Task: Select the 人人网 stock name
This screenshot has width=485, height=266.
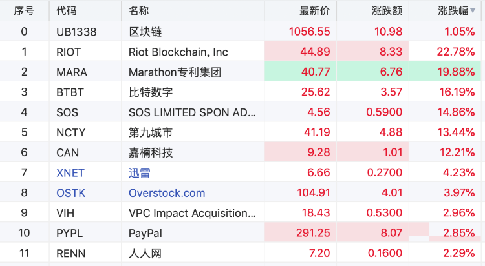Action: 145,253
